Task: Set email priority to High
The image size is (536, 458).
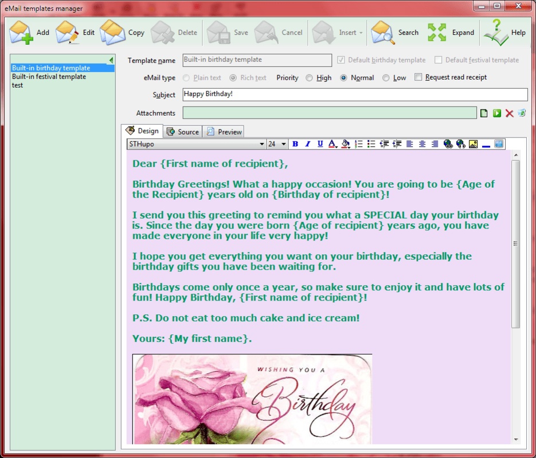Action: coord(308,78)
